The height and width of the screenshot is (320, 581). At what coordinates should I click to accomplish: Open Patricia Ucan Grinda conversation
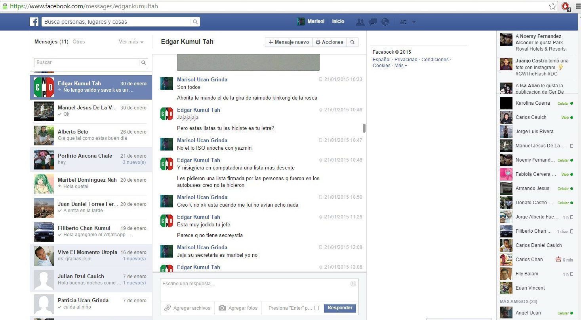pos(91,304)
